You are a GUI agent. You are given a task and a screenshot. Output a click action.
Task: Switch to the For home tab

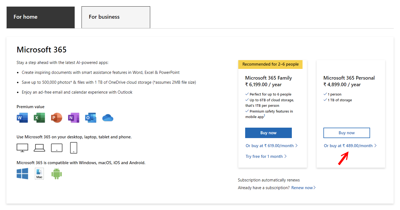click(x=41, y=17)
